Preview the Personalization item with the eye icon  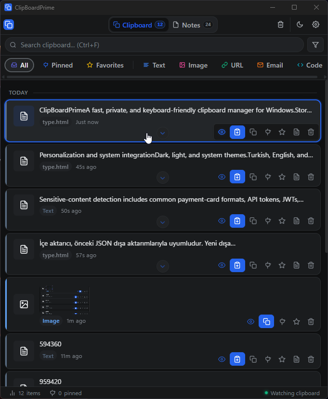[x=222, y=177]
